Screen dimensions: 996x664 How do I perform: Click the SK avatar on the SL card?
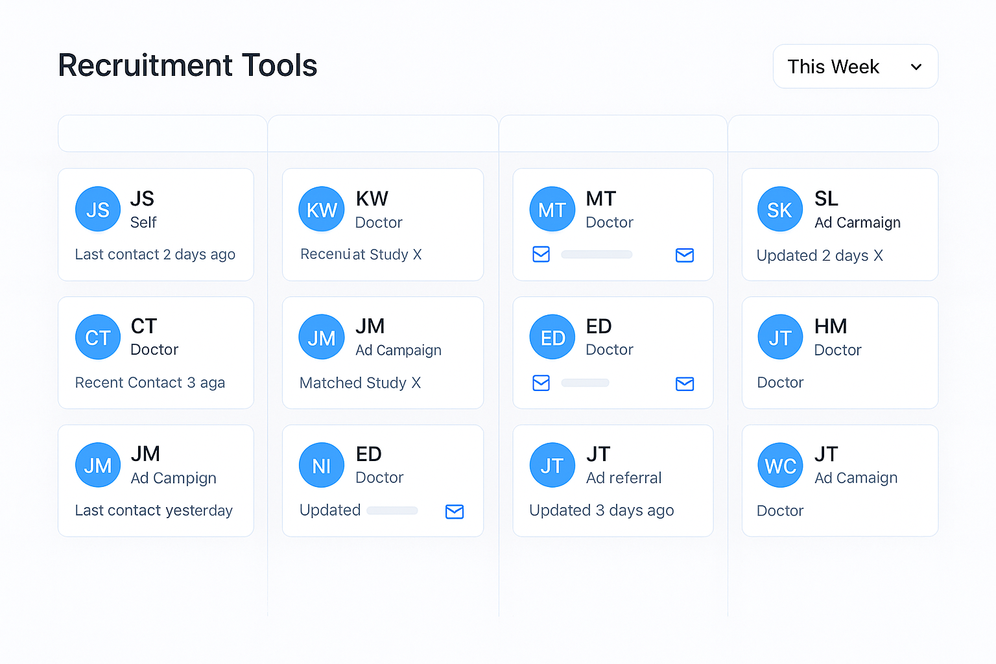780,209
